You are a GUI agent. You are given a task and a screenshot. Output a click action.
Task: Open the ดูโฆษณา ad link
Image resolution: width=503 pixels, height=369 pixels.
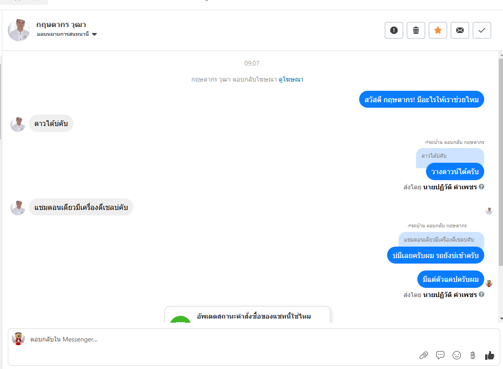pos(290,79)
